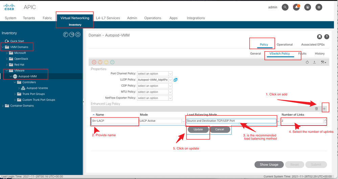Click the En-LACP name input field
Image resolution: width=338 pixels, height=179 pixels.
[115, 121]
